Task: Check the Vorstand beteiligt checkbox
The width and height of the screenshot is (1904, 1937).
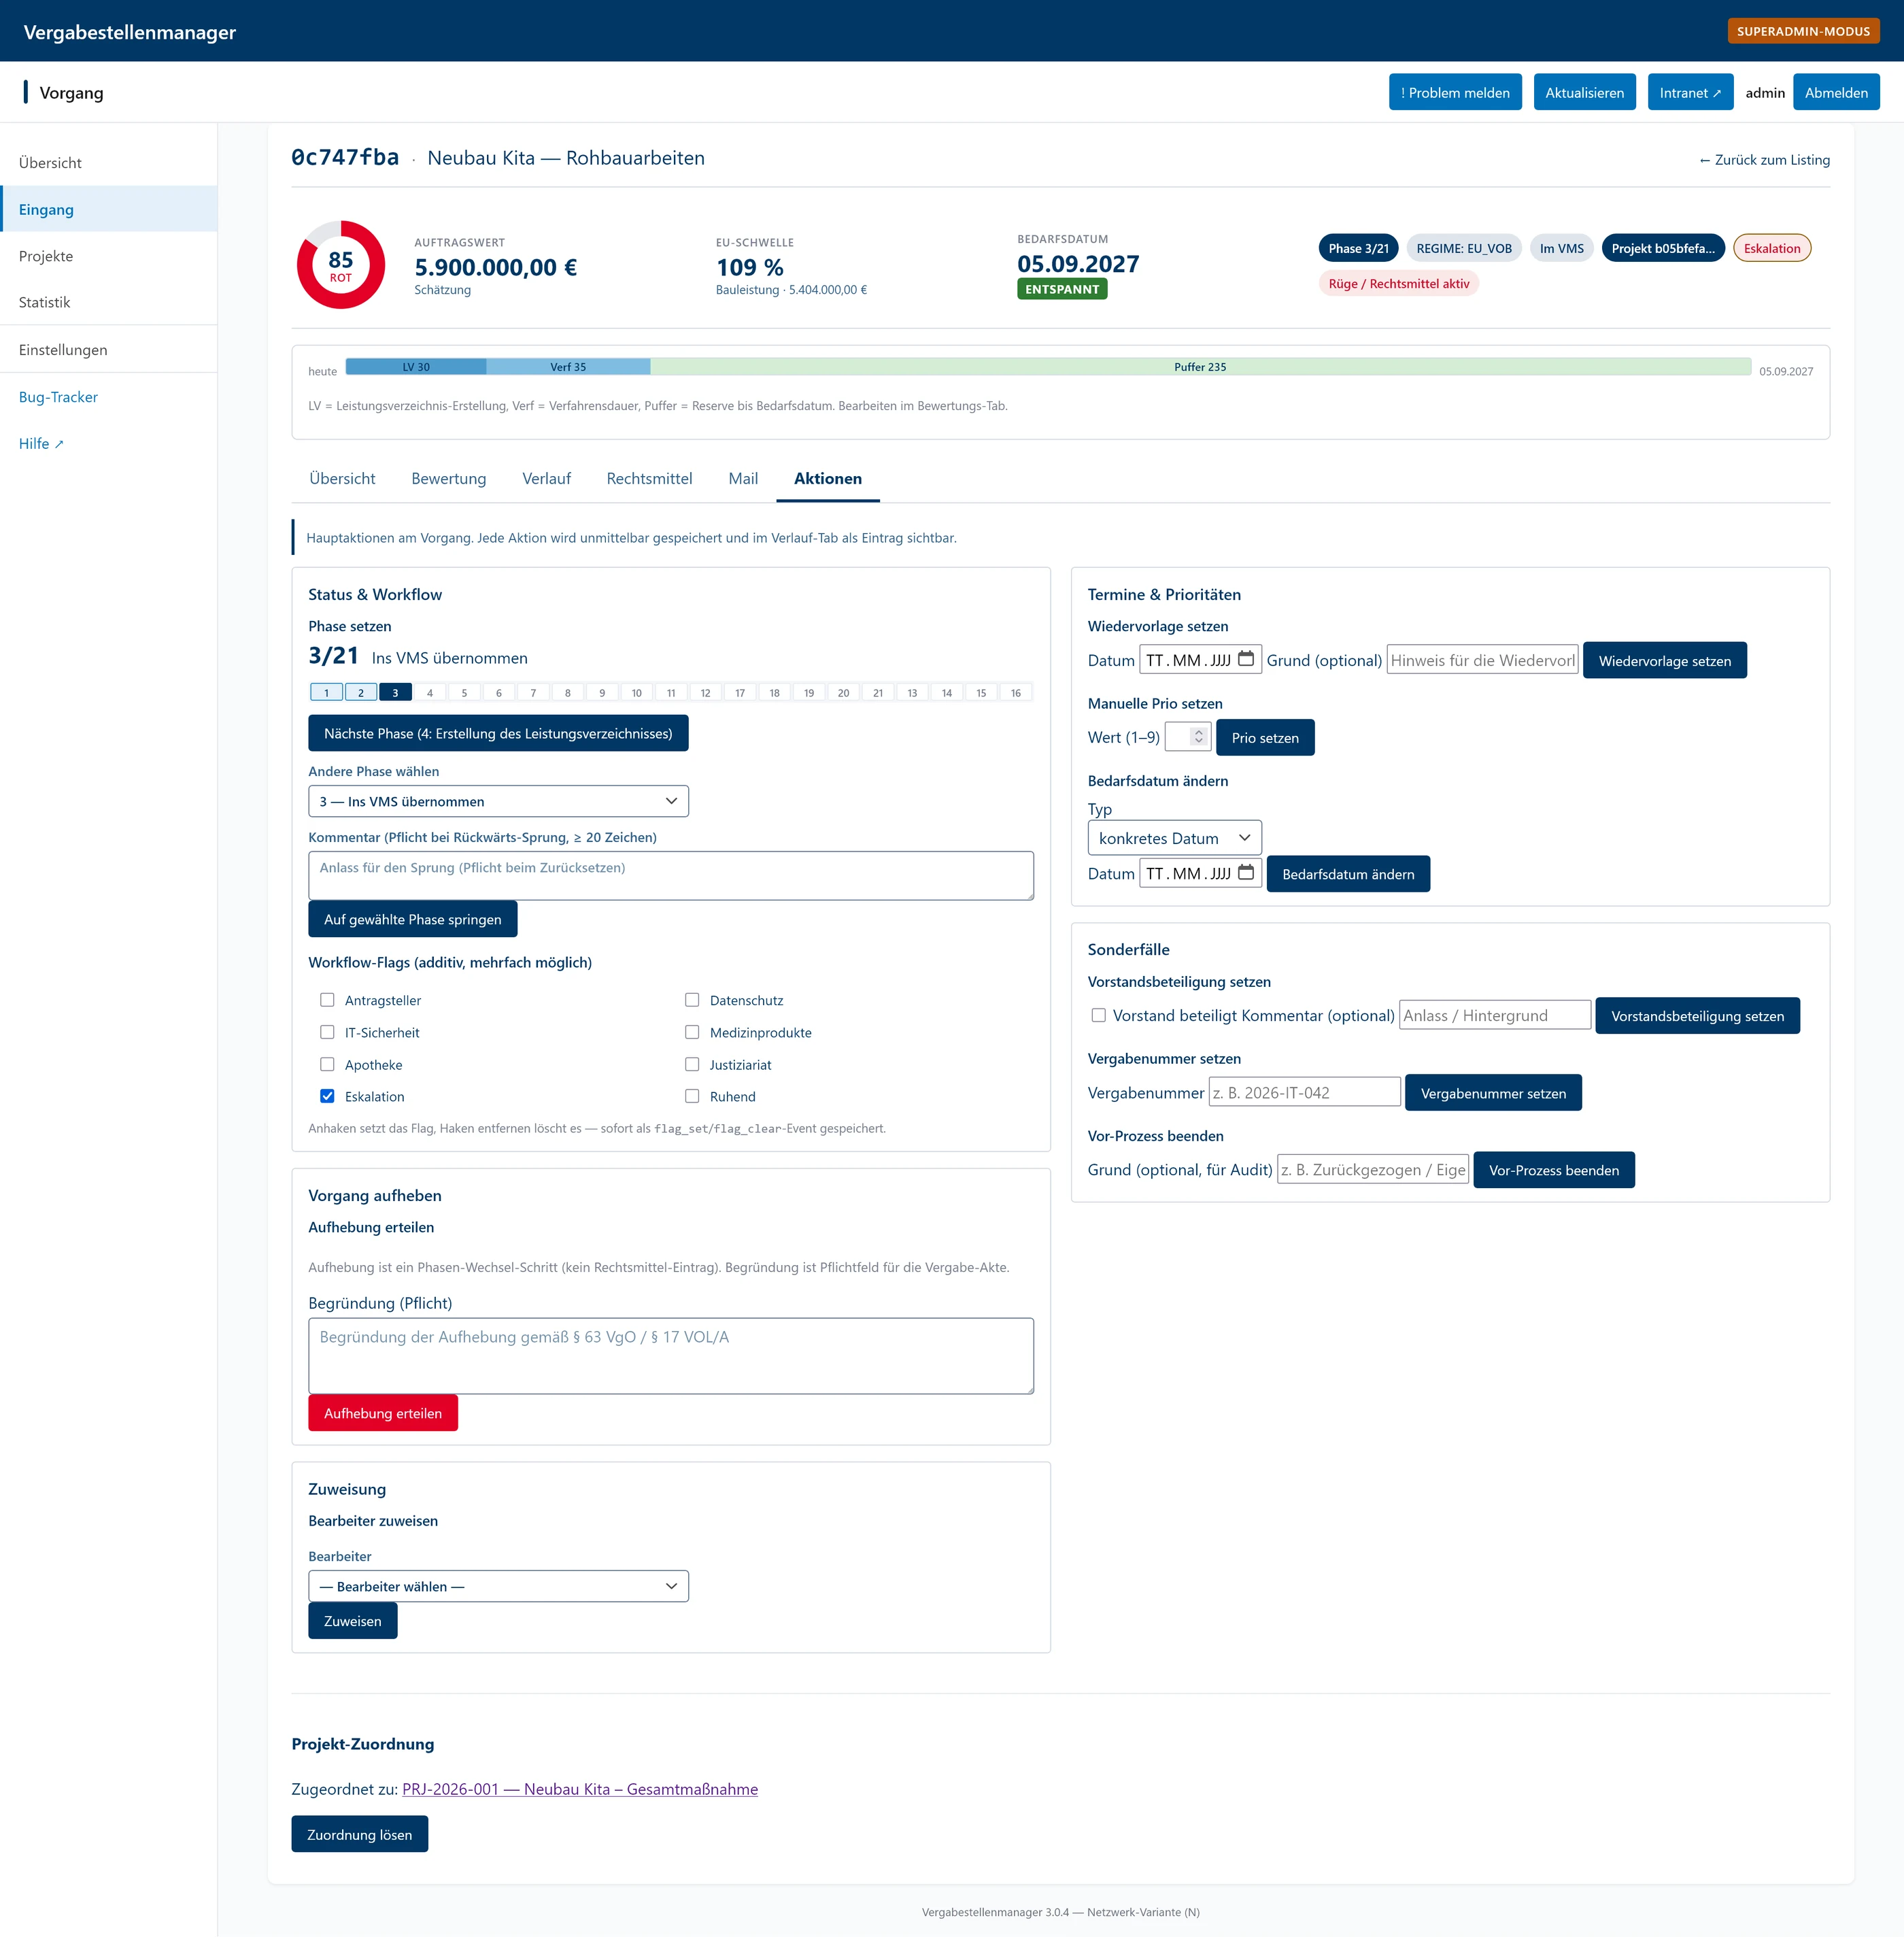Action: [1099, 1015]
